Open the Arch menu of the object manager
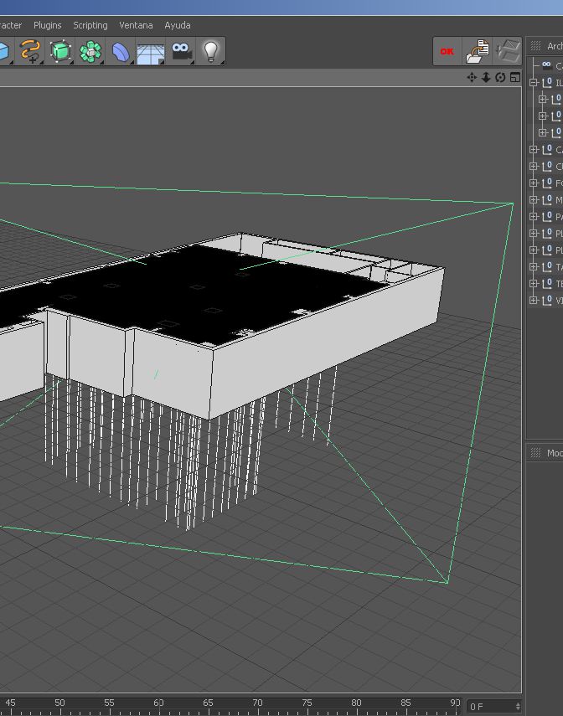563x716 pixels. [555, 46]
